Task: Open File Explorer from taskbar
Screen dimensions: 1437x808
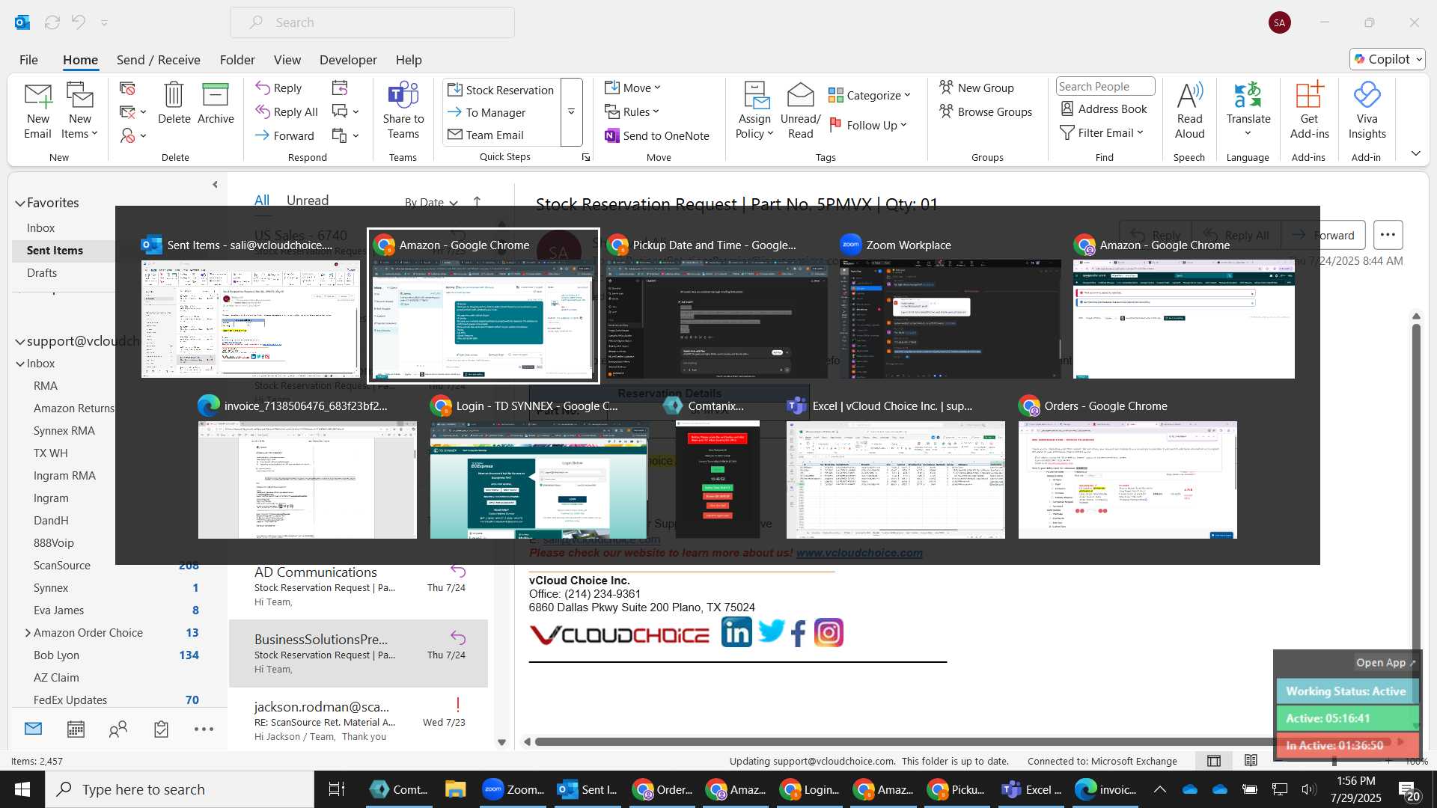Action: point(455,789)
